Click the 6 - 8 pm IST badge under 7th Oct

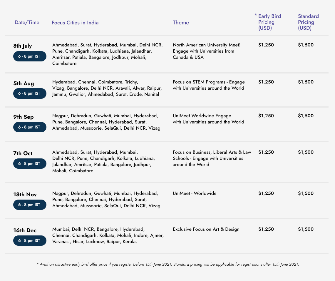29,163
